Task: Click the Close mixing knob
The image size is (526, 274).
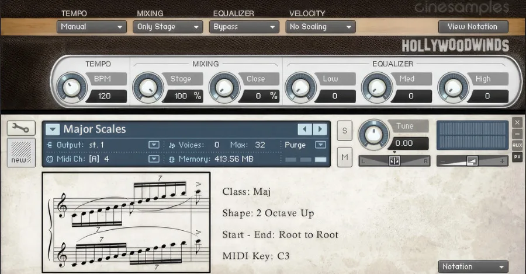Action: coord(224,87)
